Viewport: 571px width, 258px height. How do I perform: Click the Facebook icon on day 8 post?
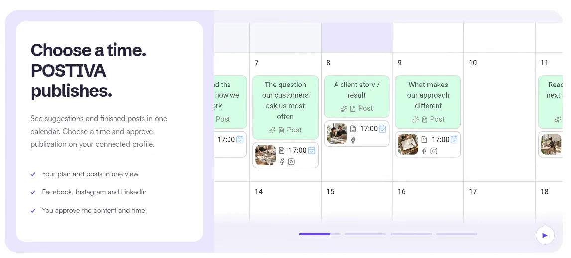pyautogui.click(x=353, y=140)
